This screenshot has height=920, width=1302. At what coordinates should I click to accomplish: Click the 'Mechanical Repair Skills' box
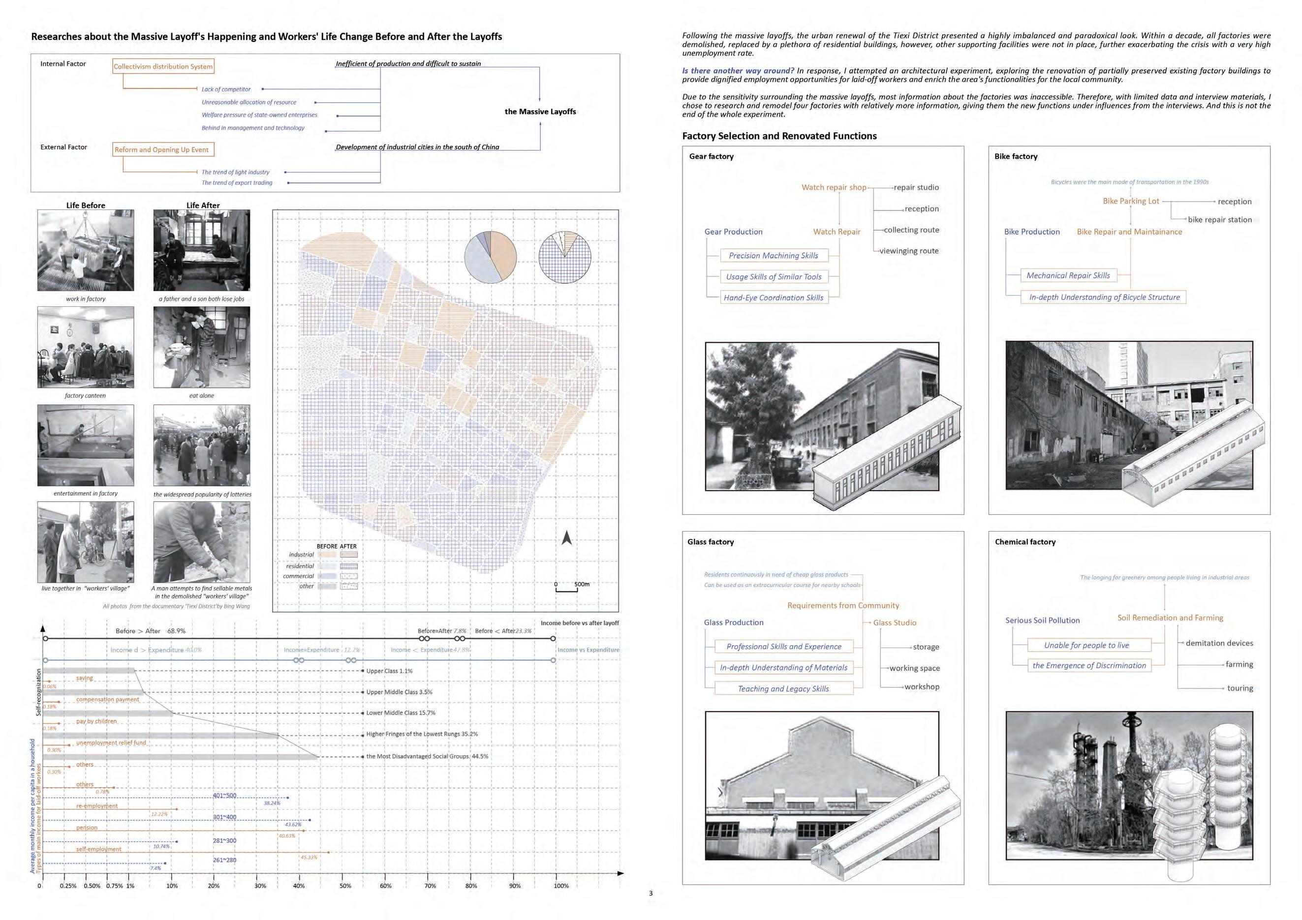tap(1068, 275)
